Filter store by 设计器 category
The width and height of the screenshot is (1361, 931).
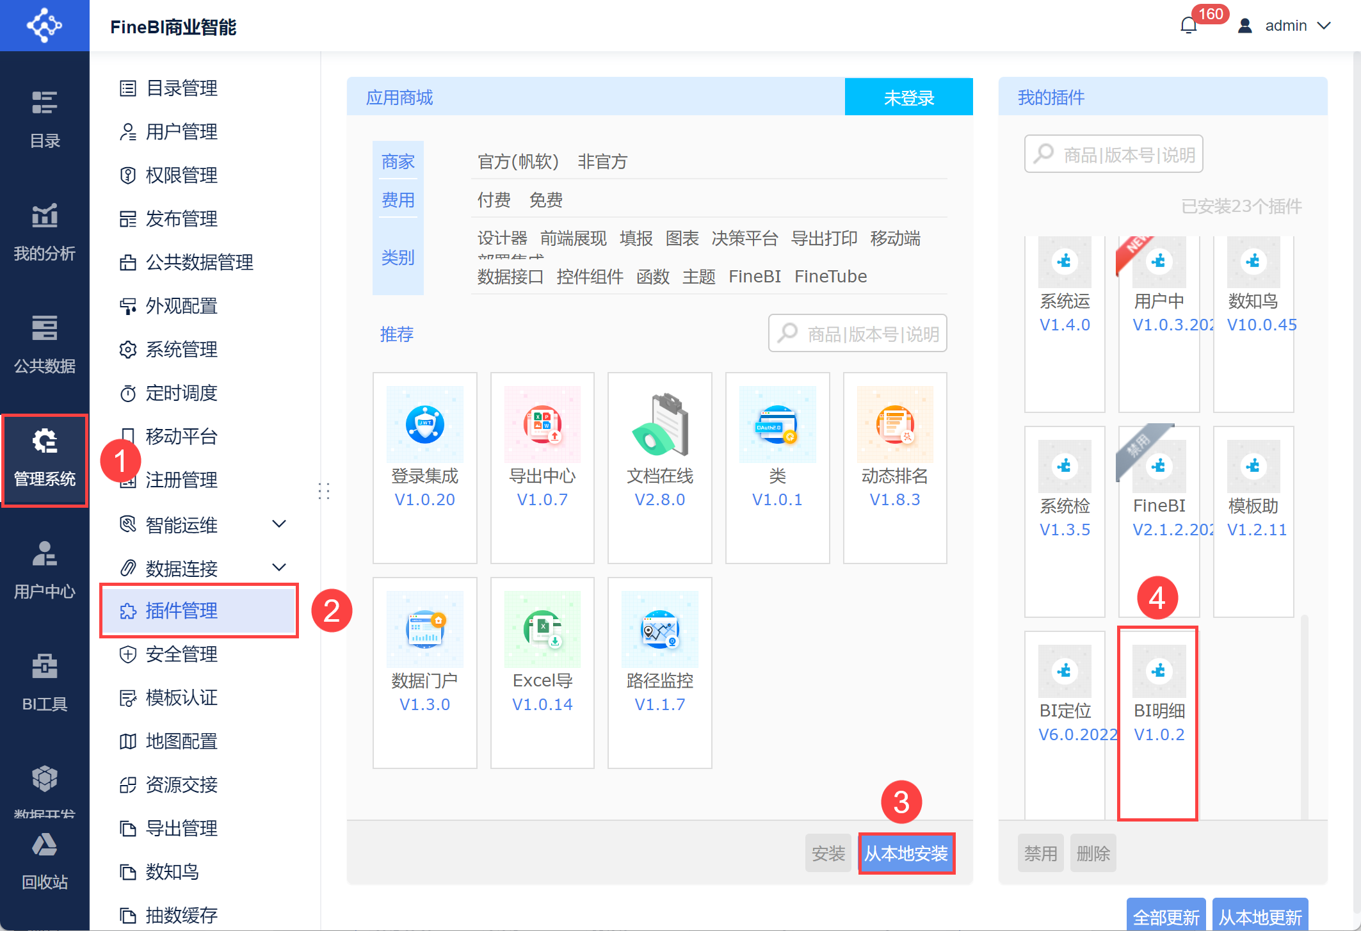click(x=502, y=238)
